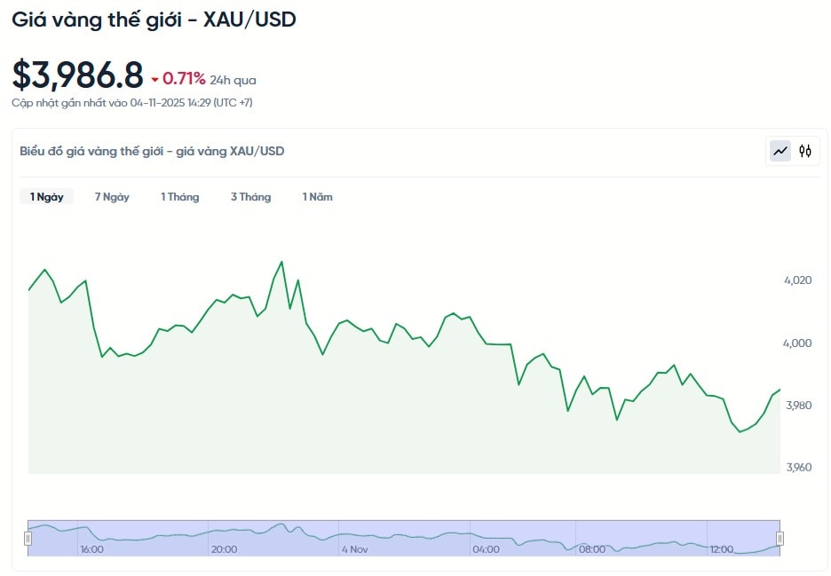Viewport: 831px width, 576px height.
Task: Open the 1 Năm chart range
Action: tap(317, 197)
